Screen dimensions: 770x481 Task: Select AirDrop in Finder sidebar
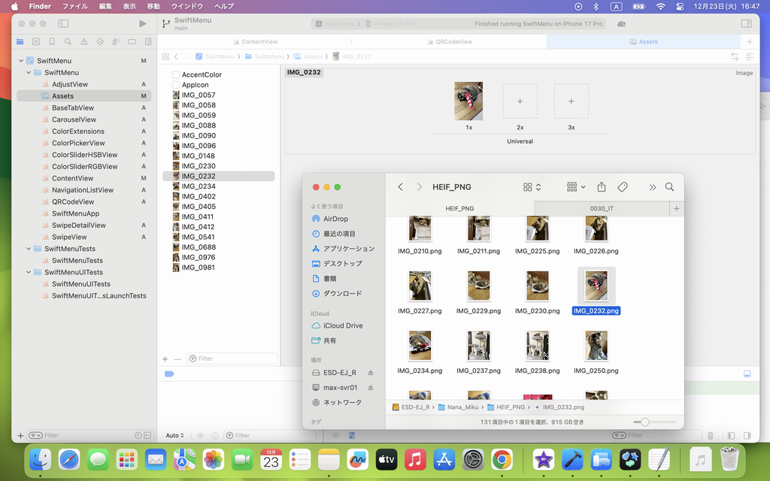pyautogui.click(x=335, y=219)
